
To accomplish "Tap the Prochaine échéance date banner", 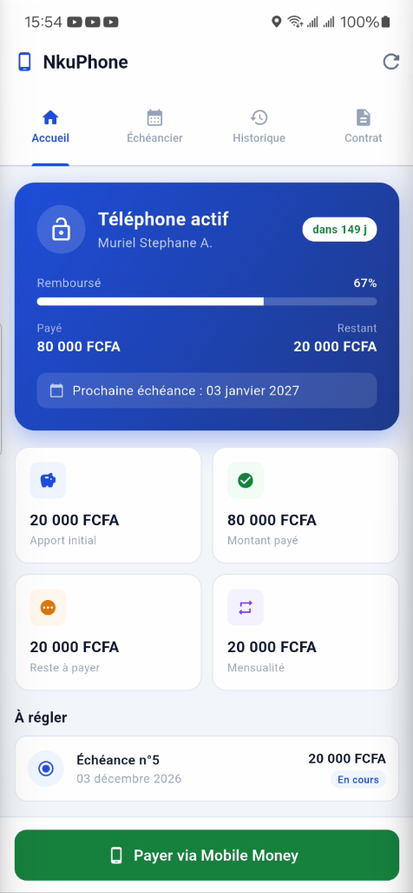I will [206, 390].
